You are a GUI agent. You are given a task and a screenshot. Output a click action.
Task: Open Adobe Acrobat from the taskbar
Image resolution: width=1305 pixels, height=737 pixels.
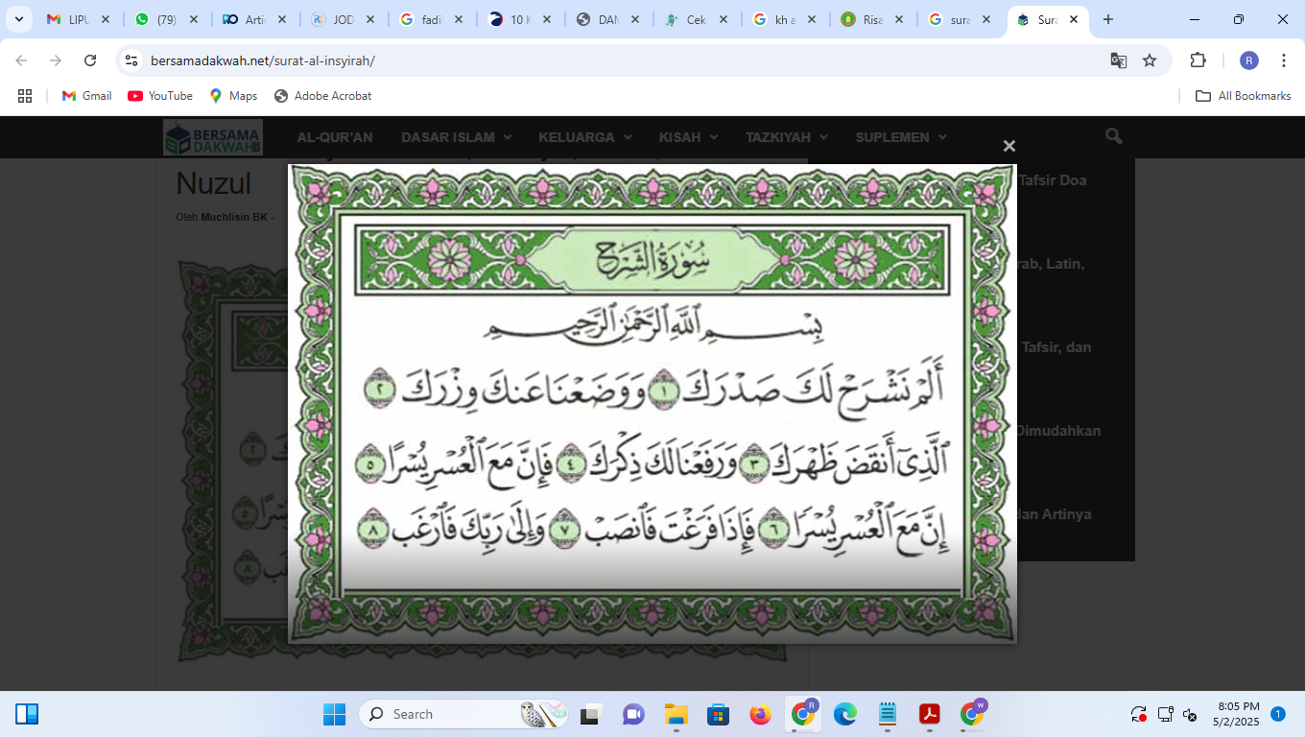(929, 714)
